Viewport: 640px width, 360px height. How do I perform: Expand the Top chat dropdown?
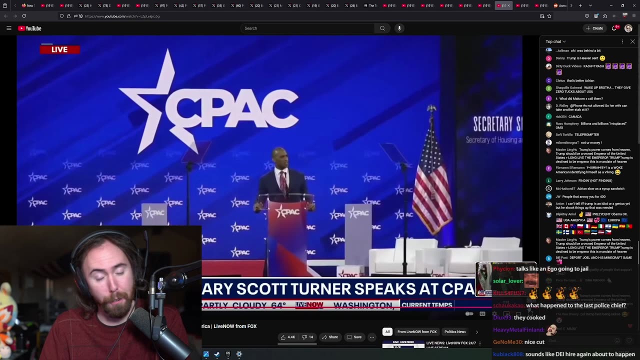(x=555, y=41)
